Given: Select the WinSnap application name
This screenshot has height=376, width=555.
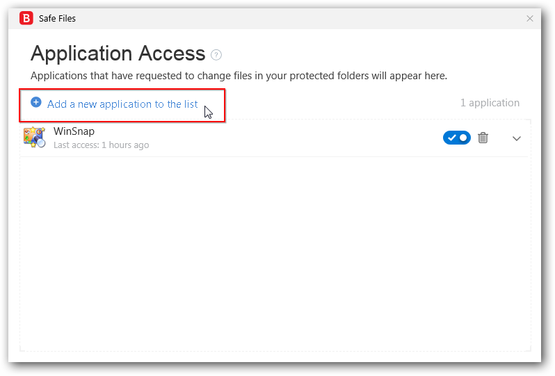Looking at the screenshot, I should point(74,131).
